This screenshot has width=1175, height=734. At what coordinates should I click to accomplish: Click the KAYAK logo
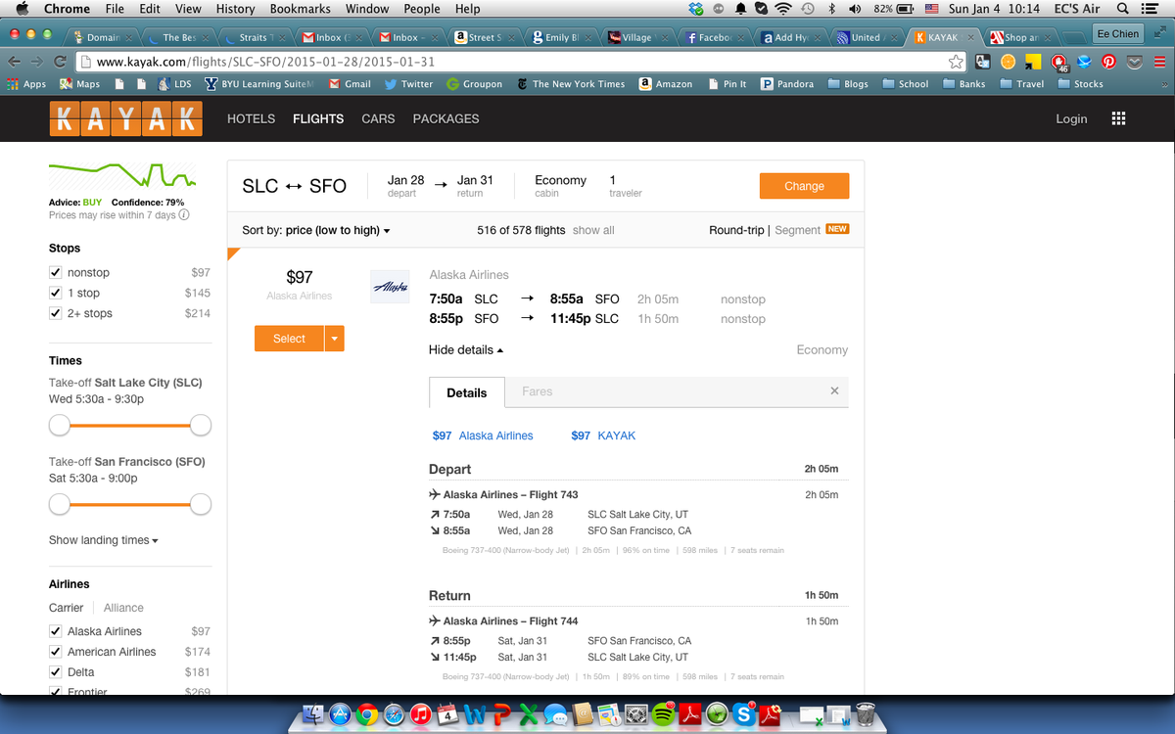coord(125,118)
